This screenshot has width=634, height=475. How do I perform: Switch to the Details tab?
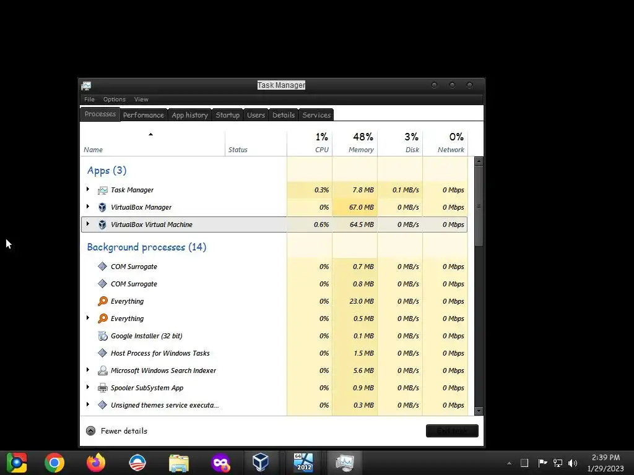(x=284, y=115)
